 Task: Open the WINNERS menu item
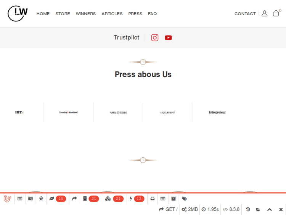pos(85,14)
